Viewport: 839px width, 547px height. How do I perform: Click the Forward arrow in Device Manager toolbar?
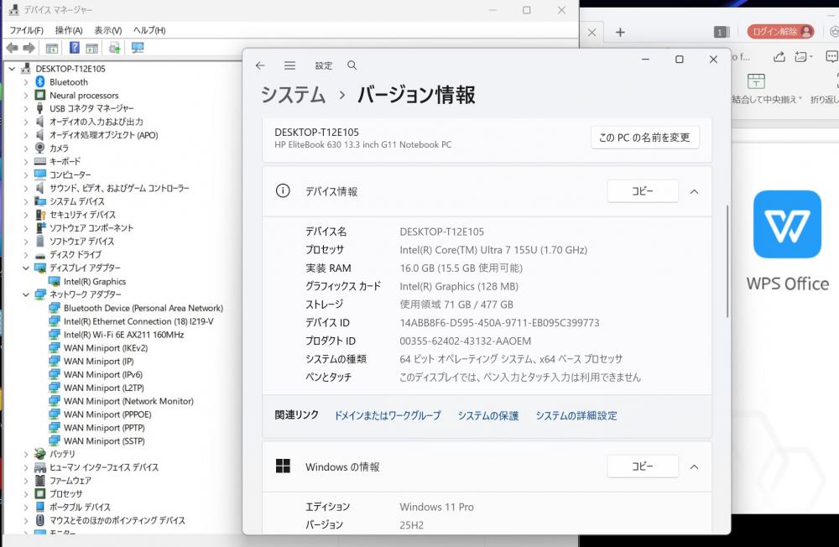coord(29,48)
